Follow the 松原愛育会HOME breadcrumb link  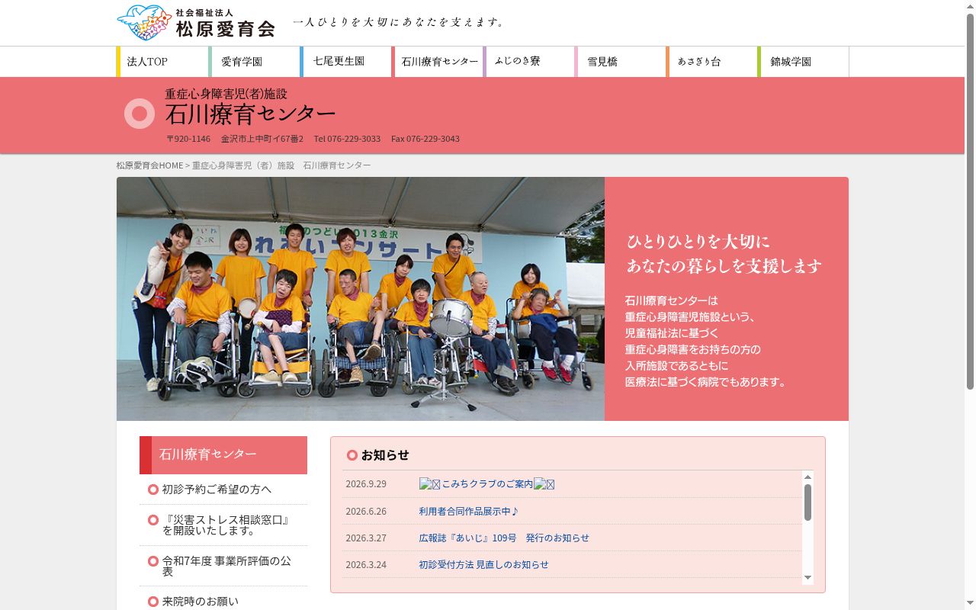pyautogui.click(x=150, y=165)
